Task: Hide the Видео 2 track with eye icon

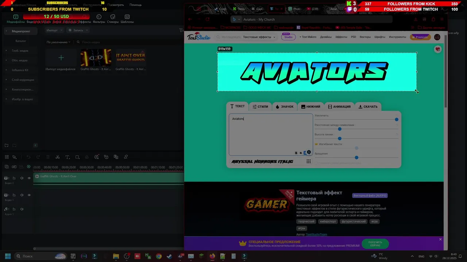Action: coord(29,178)
